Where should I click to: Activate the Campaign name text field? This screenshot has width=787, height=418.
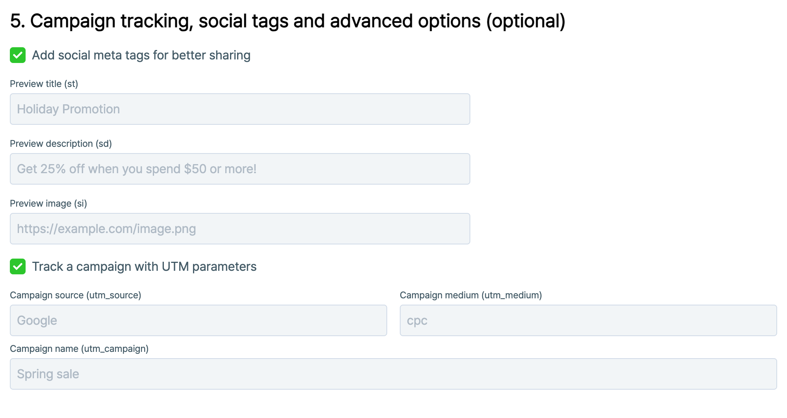[x=393, y=374]
